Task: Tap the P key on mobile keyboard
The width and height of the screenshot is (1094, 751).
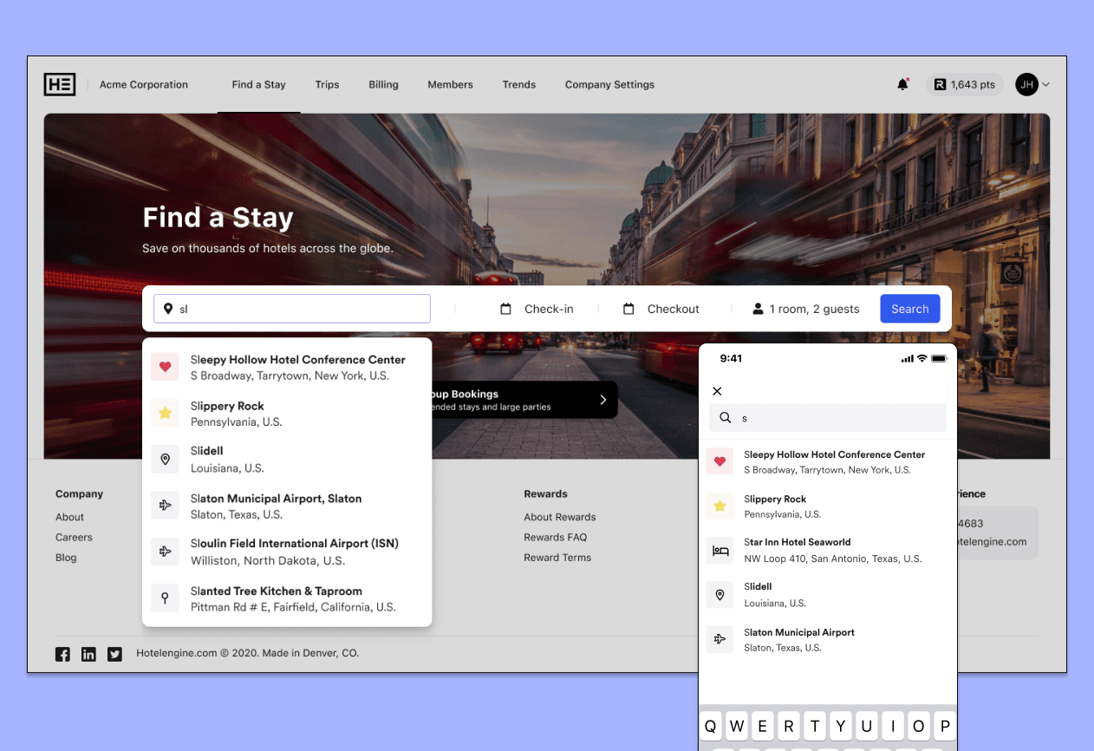Action: (945, 726)
